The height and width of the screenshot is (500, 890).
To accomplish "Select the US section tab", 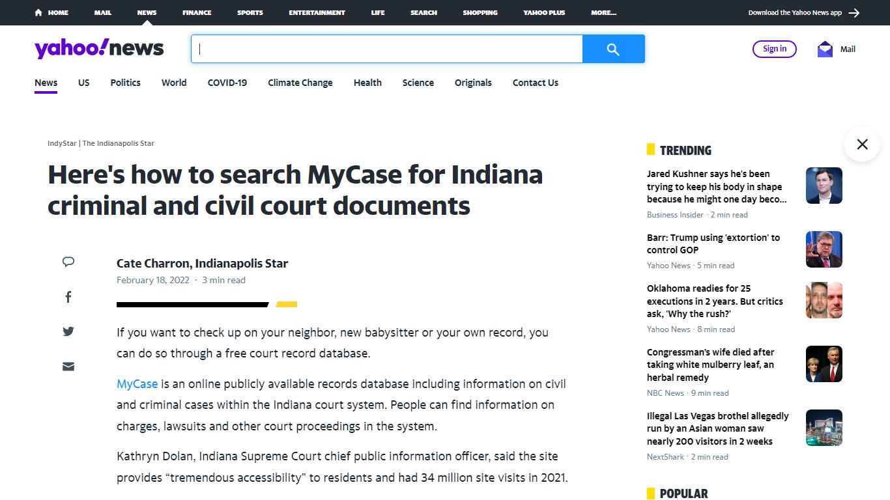I will (84, 83).
